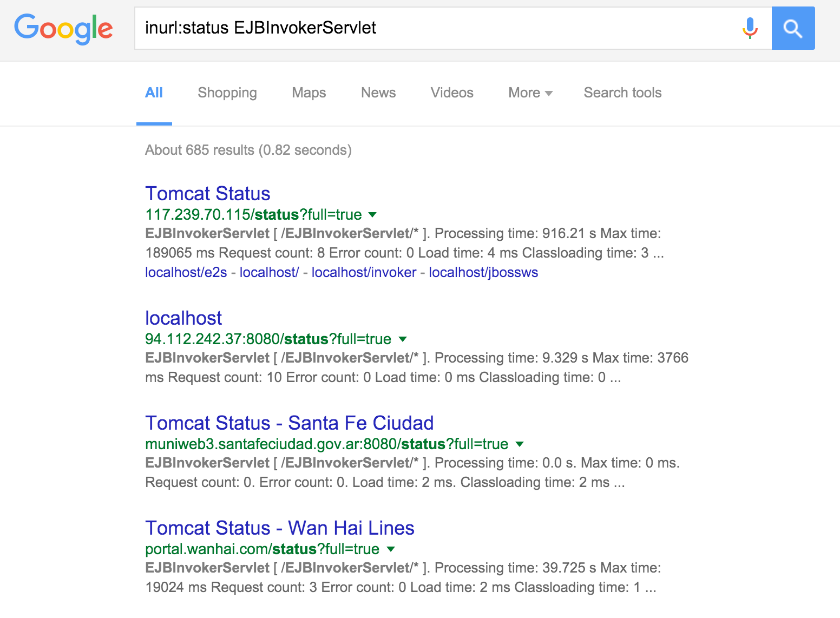The image size is (840, 618).
Task: Open "Tomcat Status - Wan Hai Lines" result
Action: click(x=279, y=528)
